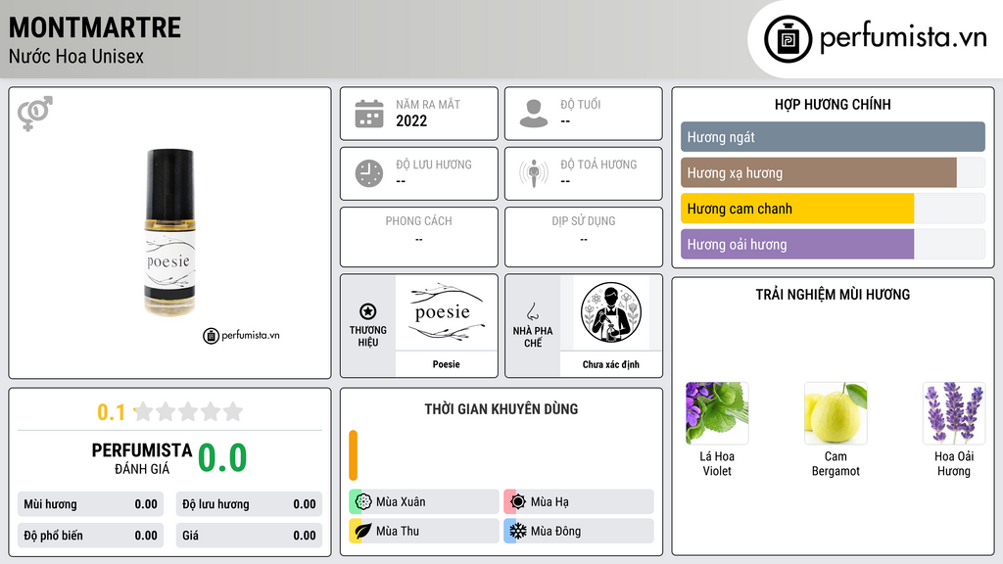Viewport: 1003px width, 564px height.
Task: Click the green 0.0 Perfumista rating
Action: click(222, 458)
